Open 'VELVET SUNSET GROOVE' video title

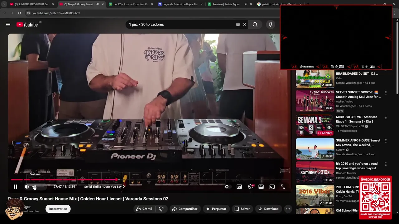tap(358, 95)
